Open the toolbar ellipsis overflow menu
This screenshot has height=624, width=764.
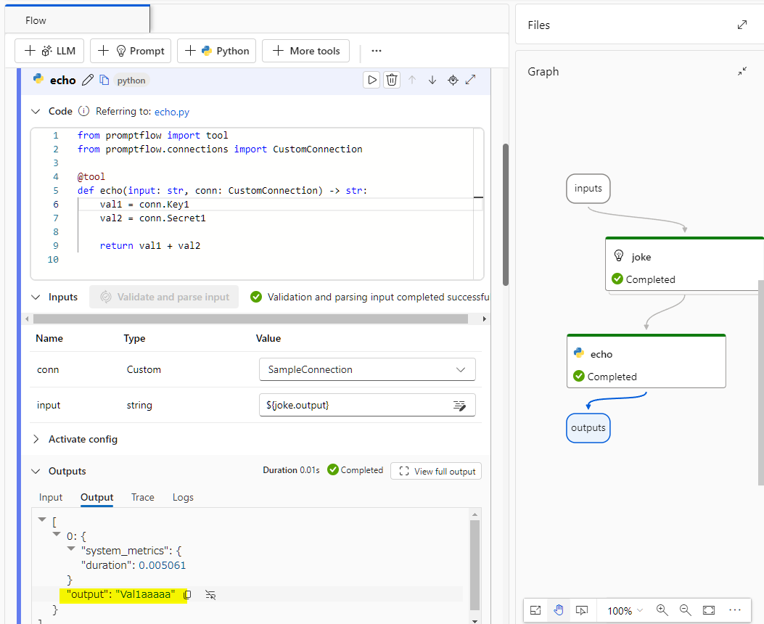[x=376, y=51]
